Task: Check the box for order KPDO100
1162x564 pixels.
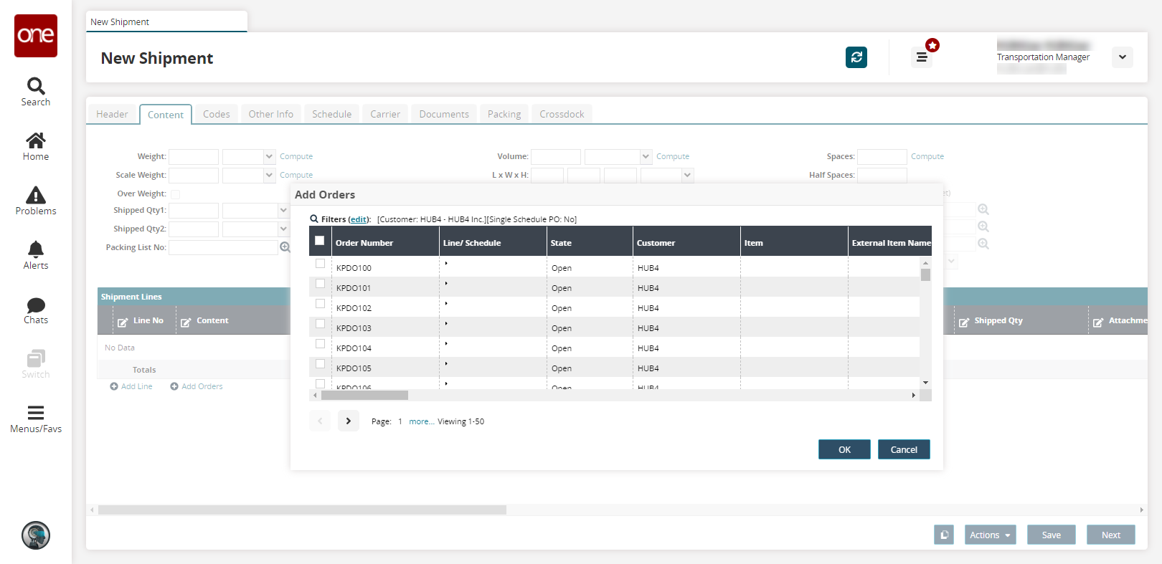Action: (320, 264)
